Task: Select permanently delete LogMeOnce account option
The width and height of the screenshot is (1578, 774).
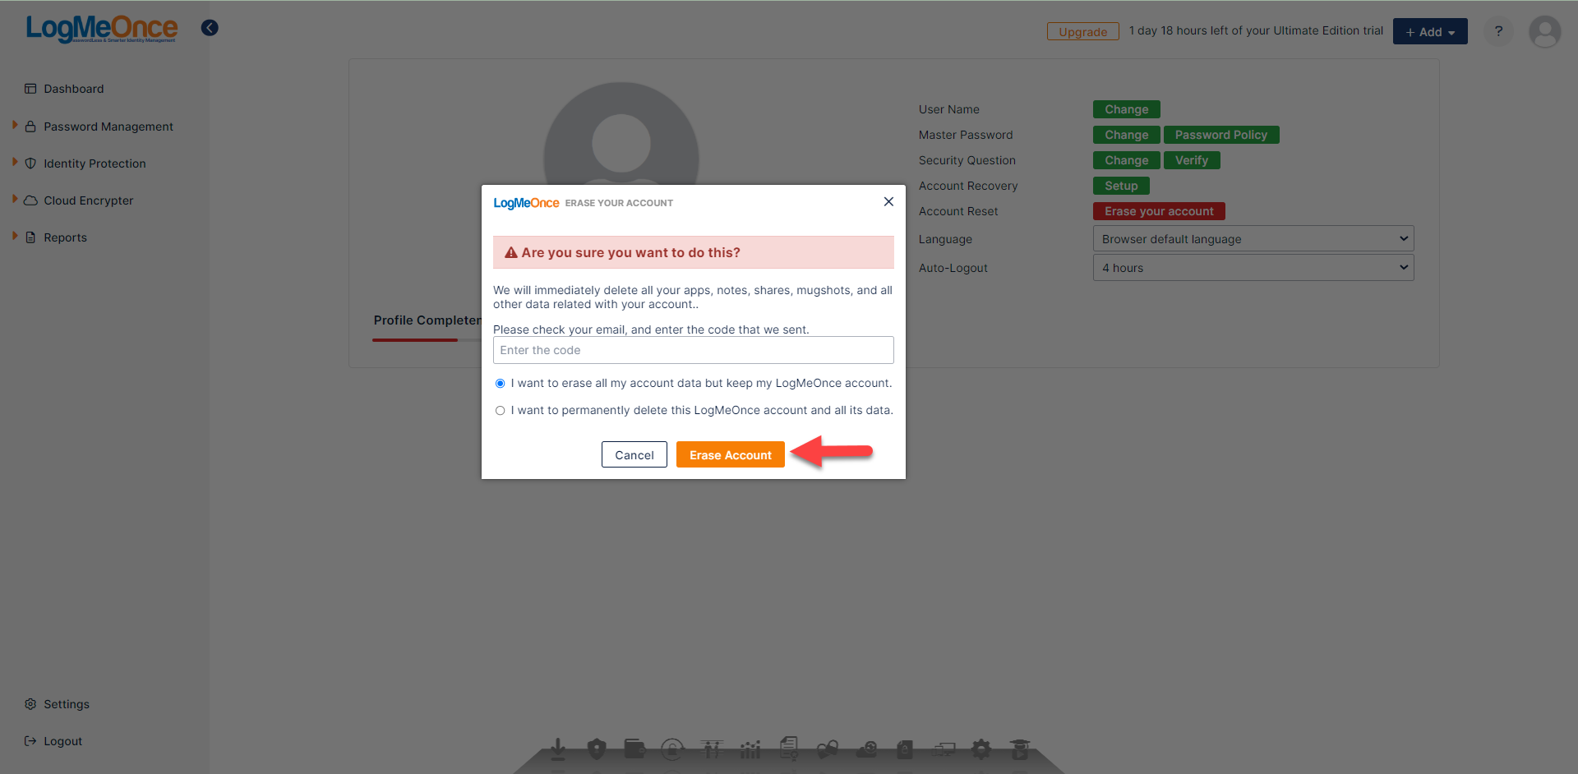Action: pos(500,411)
